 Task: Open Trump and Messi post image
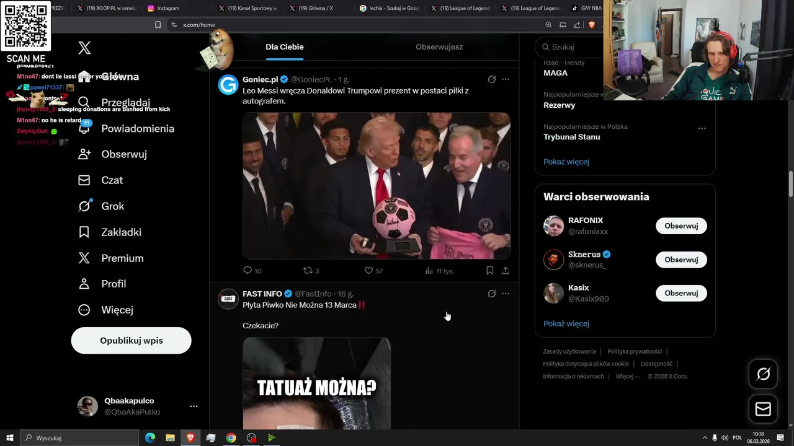pyautogui.click(x=377, y=186)
